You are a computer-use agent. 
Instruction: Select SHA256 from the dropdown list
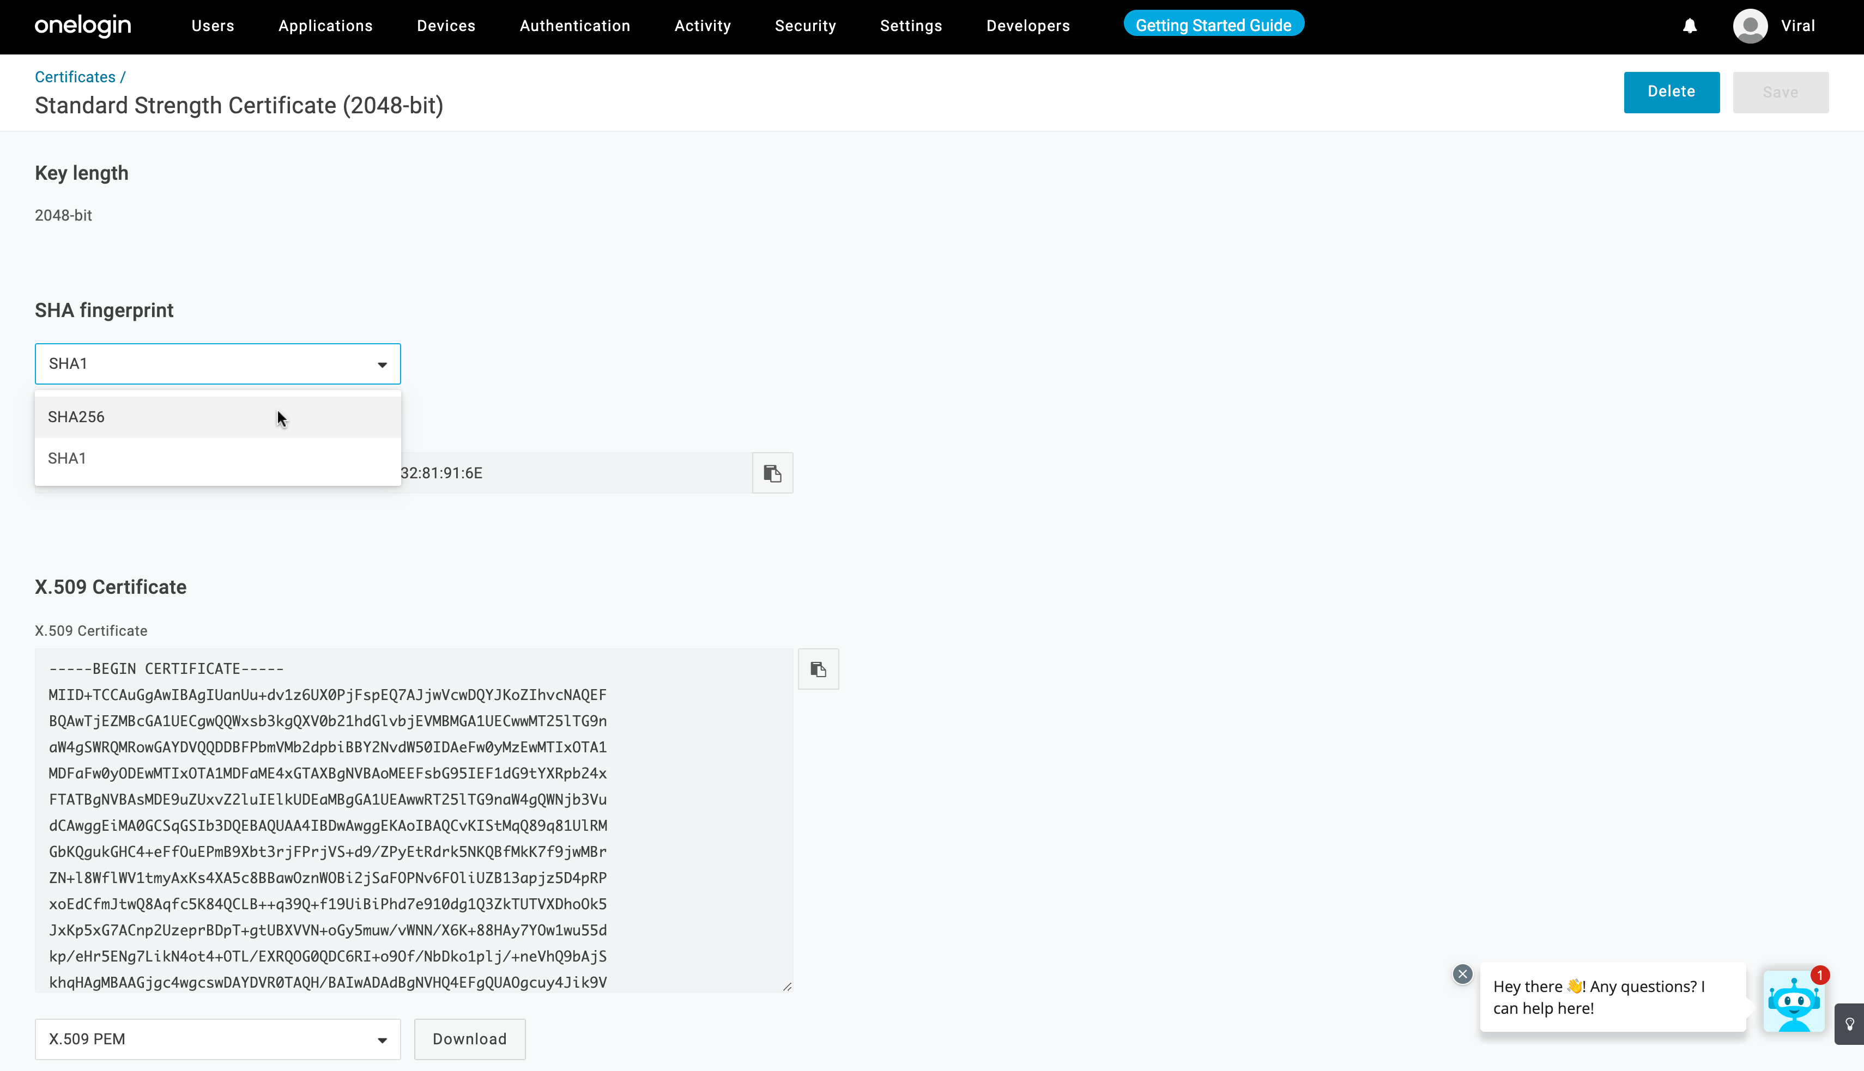[x=76, y=417]
